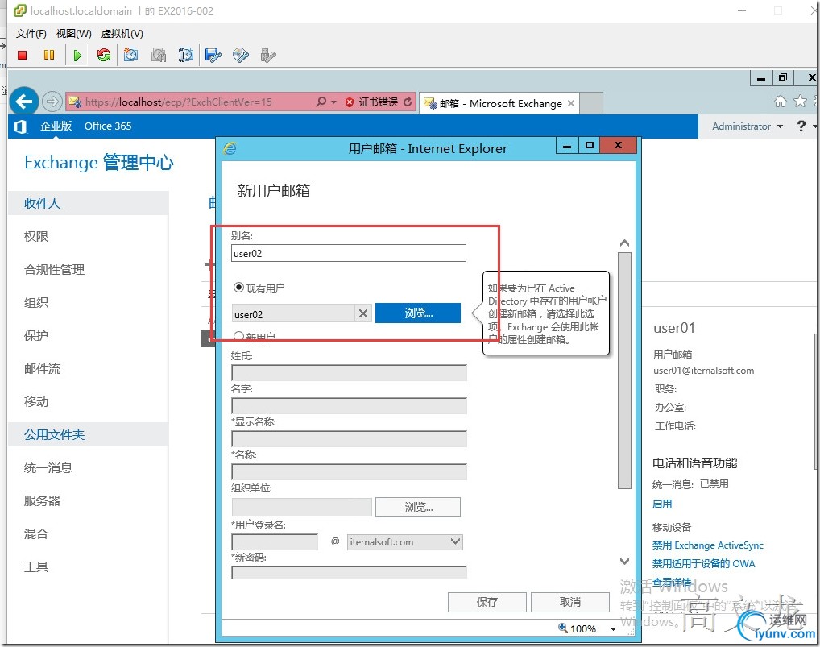Image resolution: width=820 pixels, height=647 pixels.
Task: Click the revert snapshot toolbar icon
Action: click(x=159, y=55)
